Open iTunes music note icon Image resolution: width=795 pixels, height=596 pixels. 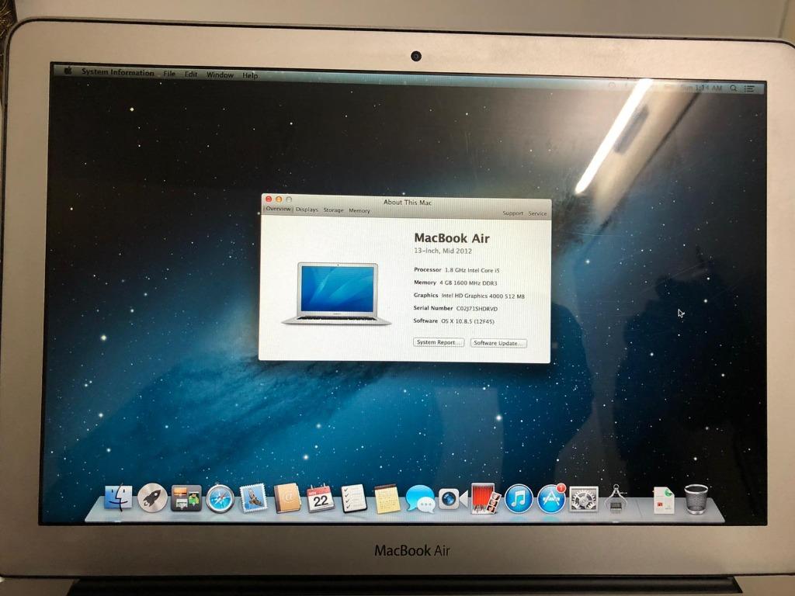518,499
